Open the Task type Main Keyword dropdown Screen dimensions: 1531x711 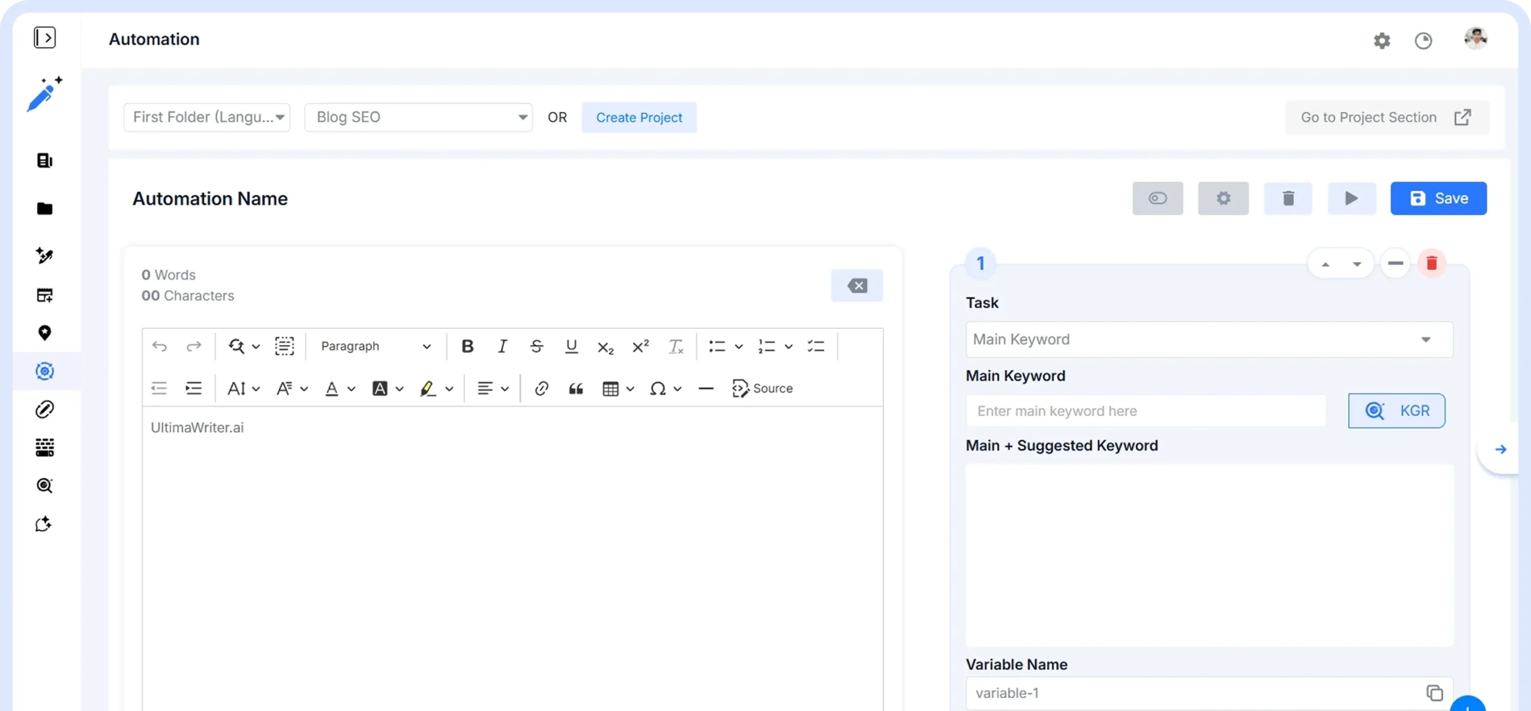pyautogui.click(x=1209, y=340)
